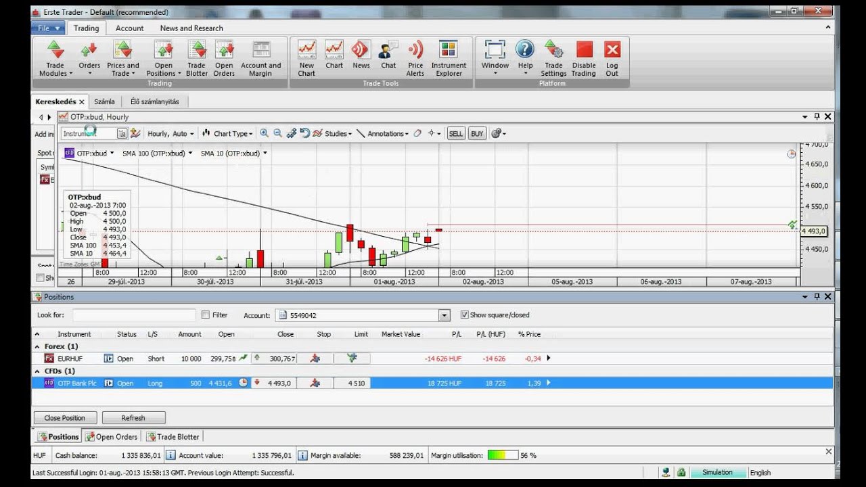Open the Chart Type dropdown
The height and width of the screenshot is (487, 866).
coord(229,134)
